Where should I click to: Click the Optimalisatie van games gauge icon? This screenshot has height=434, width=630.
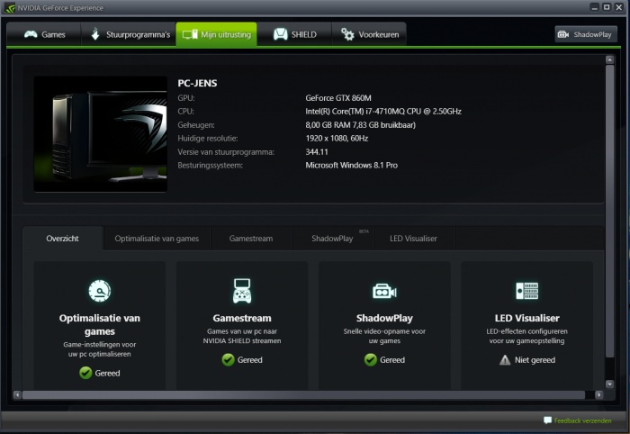tap(100, 291)
